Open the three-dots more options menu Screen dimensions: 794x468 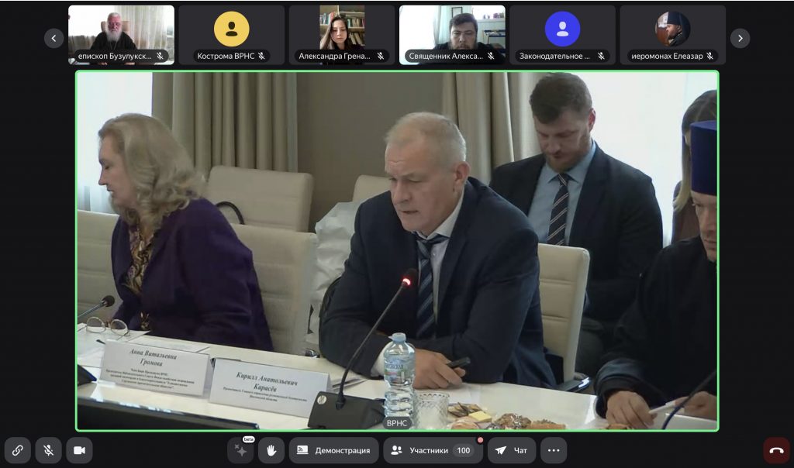click(x=554, y=450)
